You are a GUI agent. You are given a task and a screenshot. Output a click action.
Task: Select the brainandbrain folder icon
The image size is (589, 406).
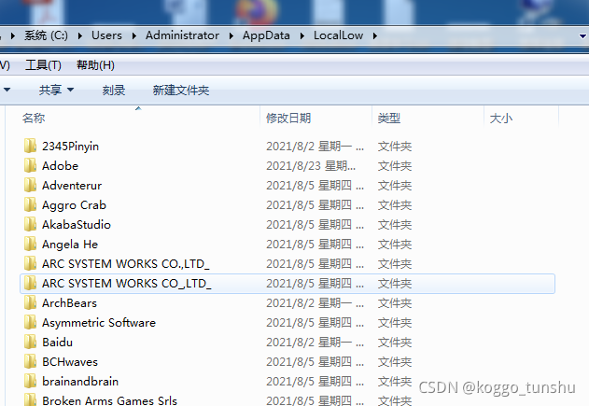pyautogui.click(x=30, y=381)
